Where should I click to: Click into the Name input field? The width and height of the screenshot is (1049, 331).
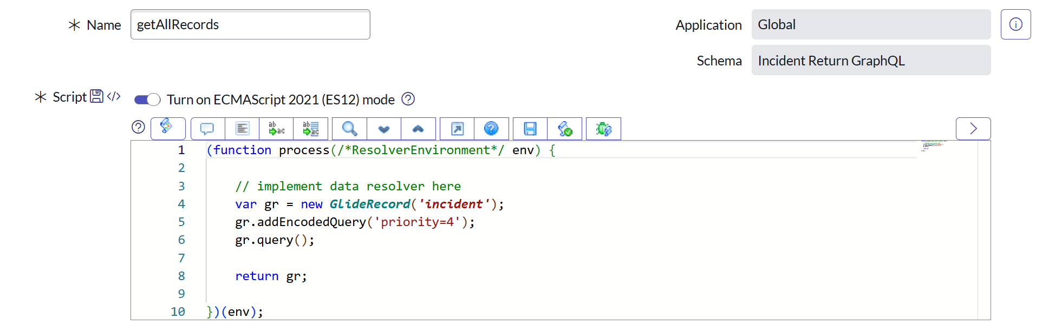[250, 24]
